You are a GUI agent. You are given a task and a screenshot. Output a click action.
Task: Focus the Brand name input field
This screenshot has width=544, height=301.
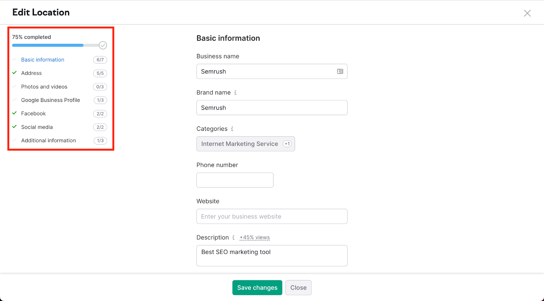(272, 108)
